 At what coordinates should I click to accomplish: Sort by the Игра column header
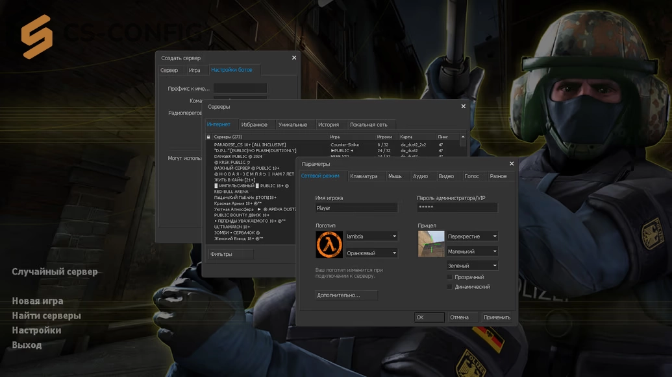click(x=351, y=137)
